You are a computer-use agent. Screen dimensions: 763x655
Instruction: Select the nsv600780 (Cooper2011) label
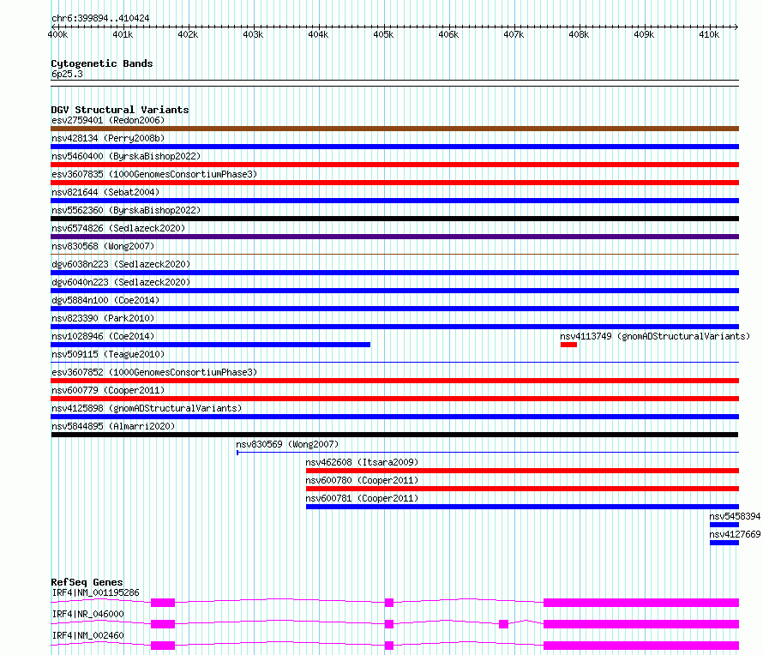(x=362, y=480)
